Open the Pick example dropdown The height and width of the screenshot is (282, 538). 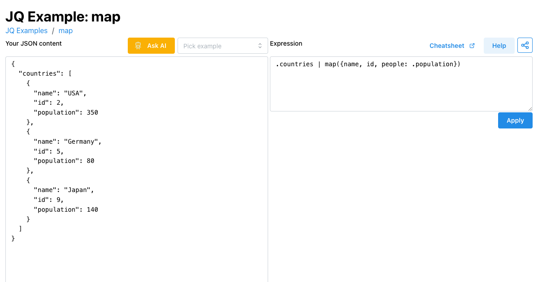[223, 46]
